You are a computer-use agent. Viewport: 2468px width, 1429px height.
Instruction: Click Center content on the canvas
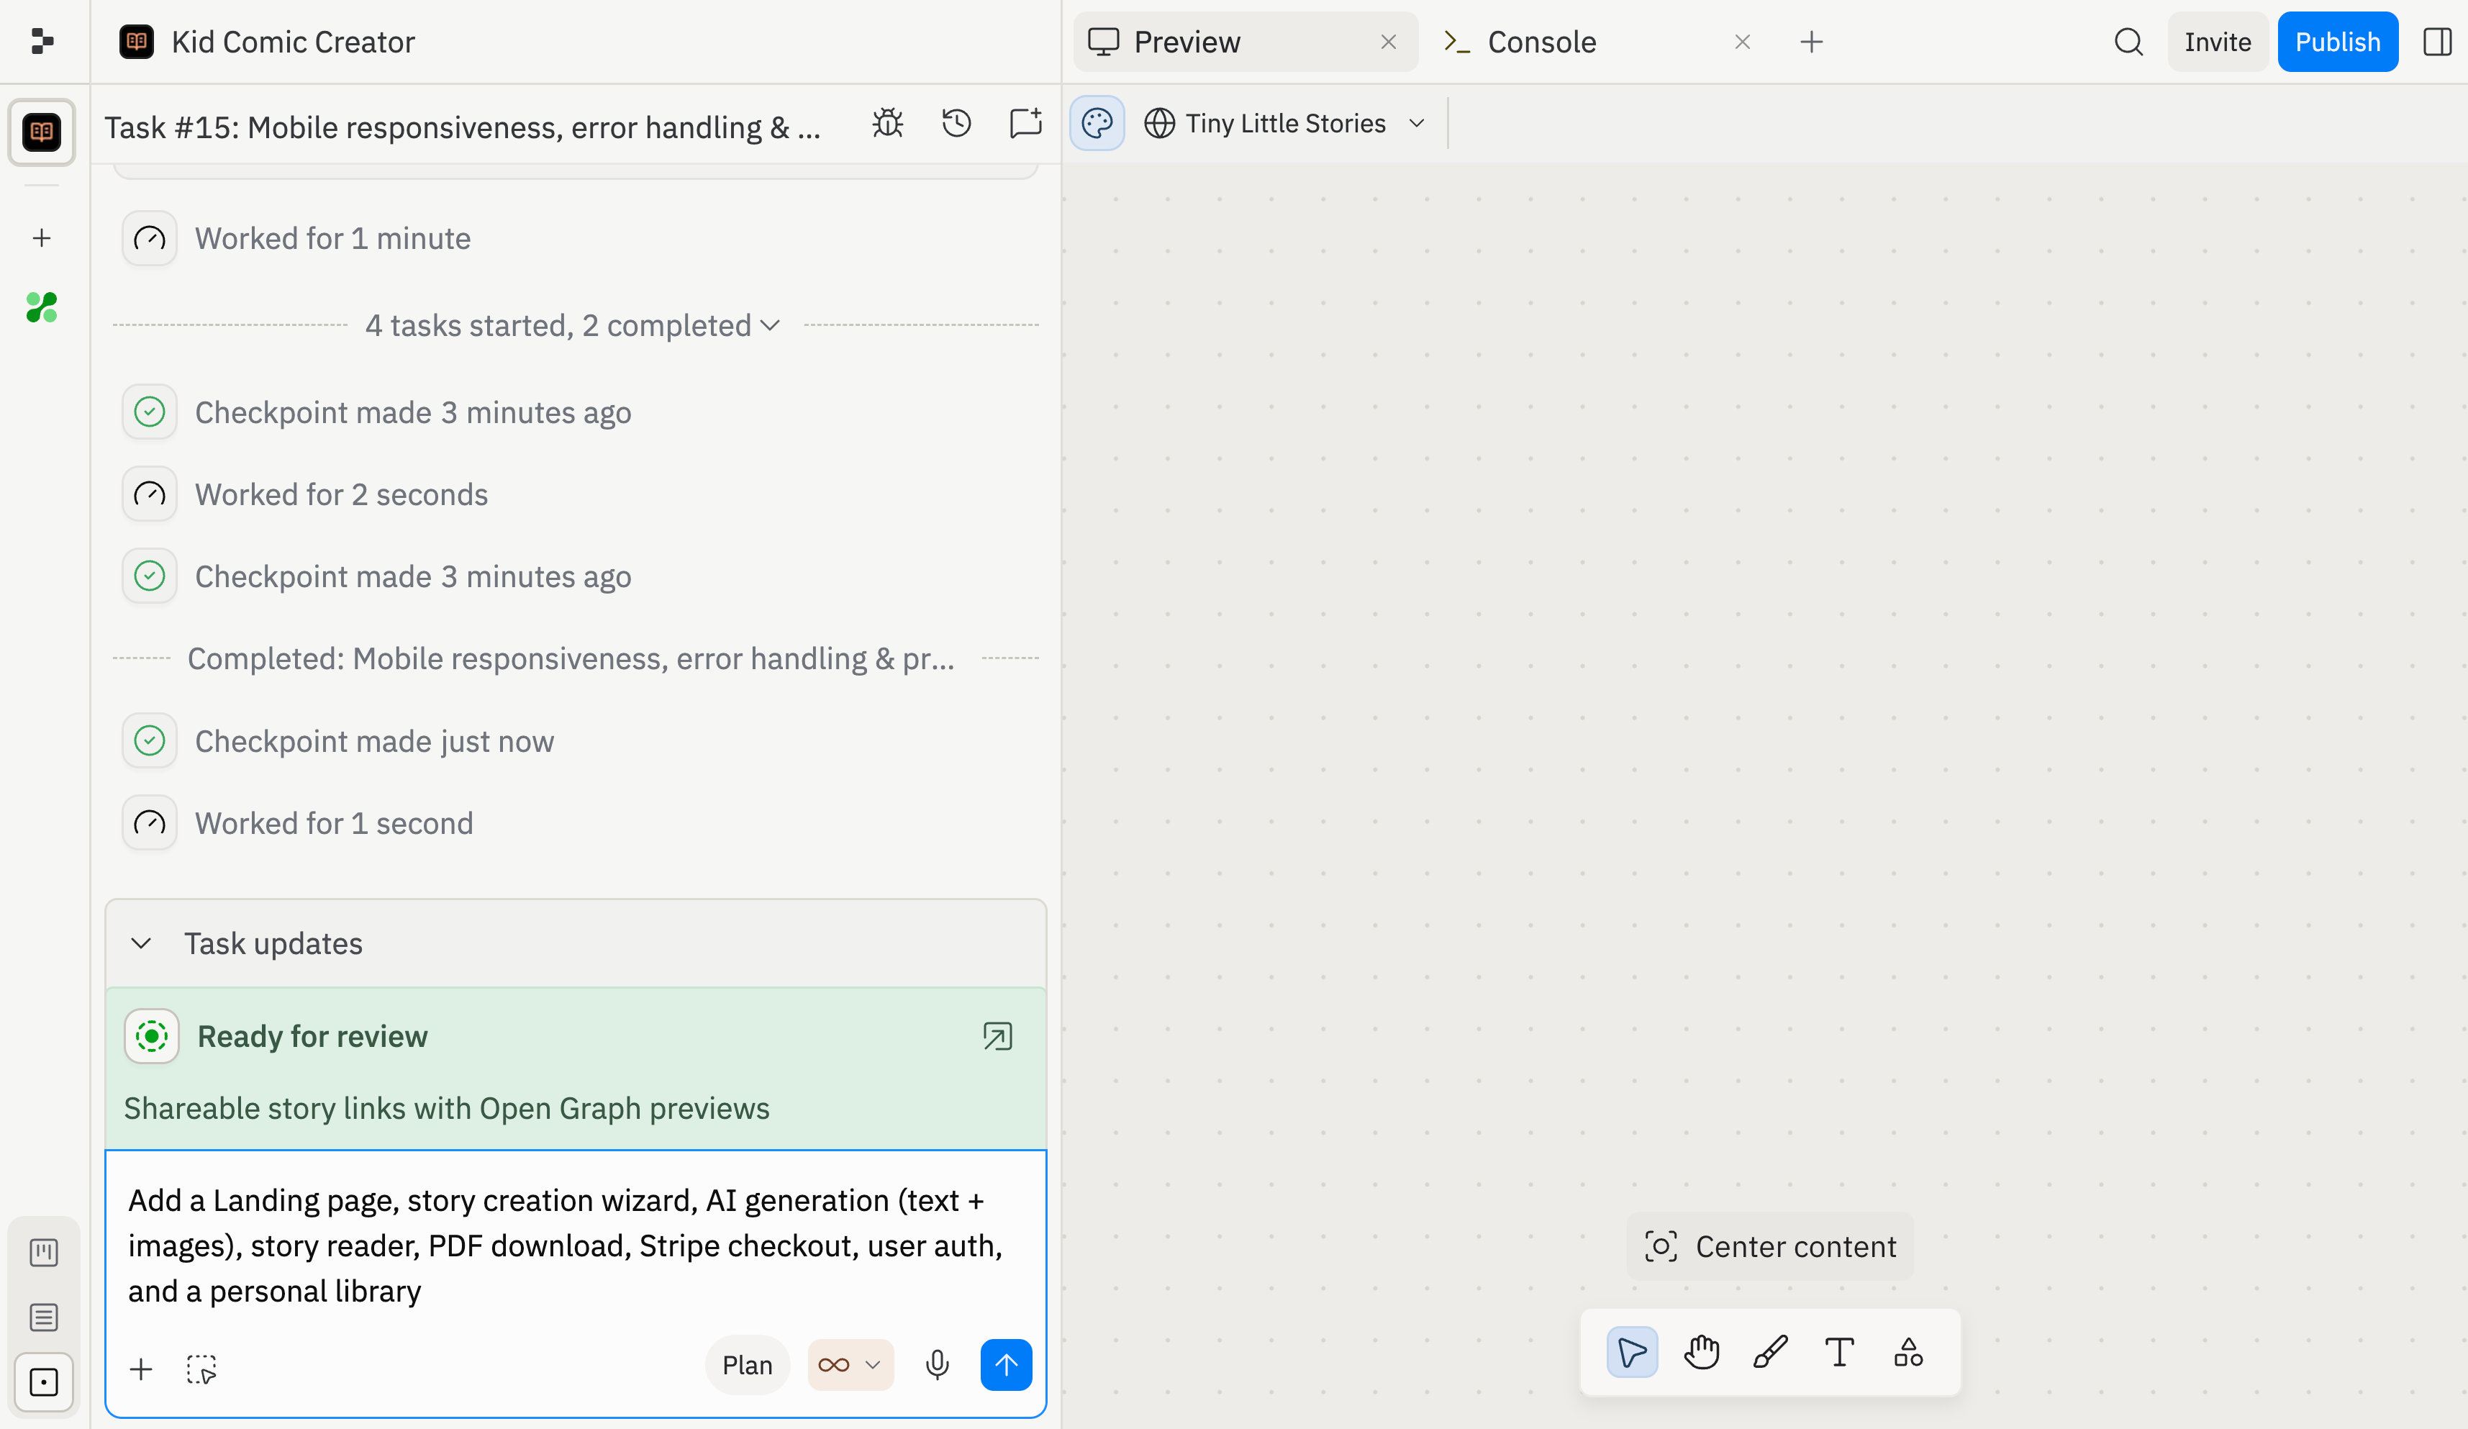1770,1246
